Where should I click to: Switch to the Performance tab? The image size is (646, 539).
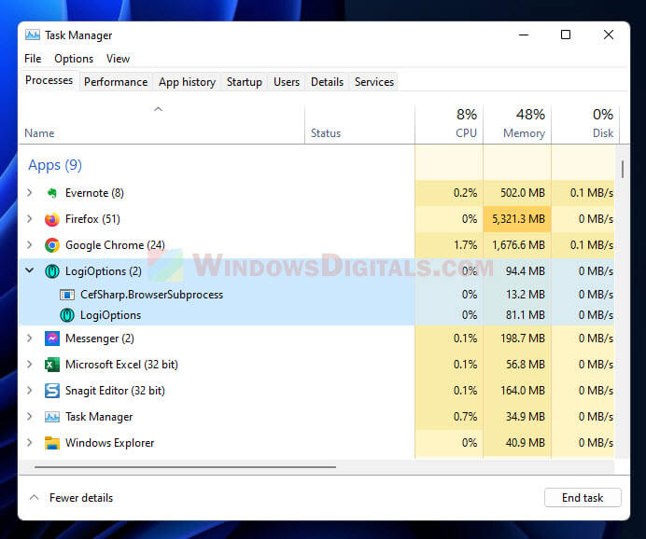click(116, 82)
